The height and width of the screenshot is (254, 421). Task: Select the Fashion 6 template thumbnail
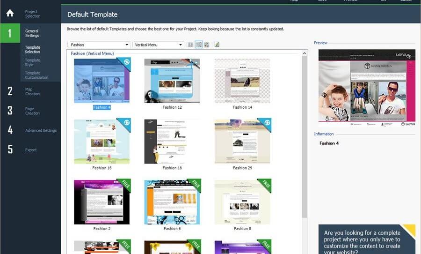pyautogui.click(x=172, y=202)
